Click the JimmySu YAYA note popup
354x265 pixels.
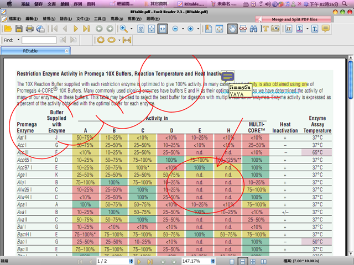(x=241, y=91)
